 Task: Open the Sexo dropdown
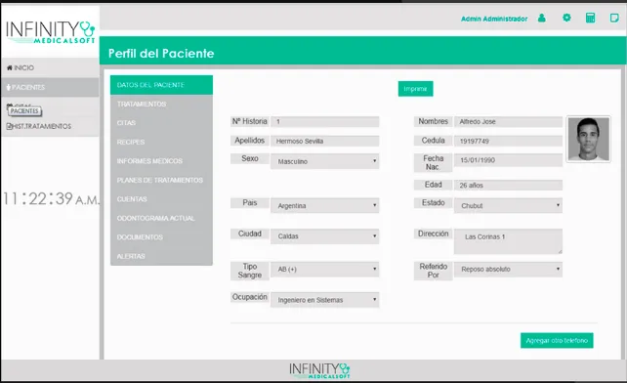click(324, 161)
